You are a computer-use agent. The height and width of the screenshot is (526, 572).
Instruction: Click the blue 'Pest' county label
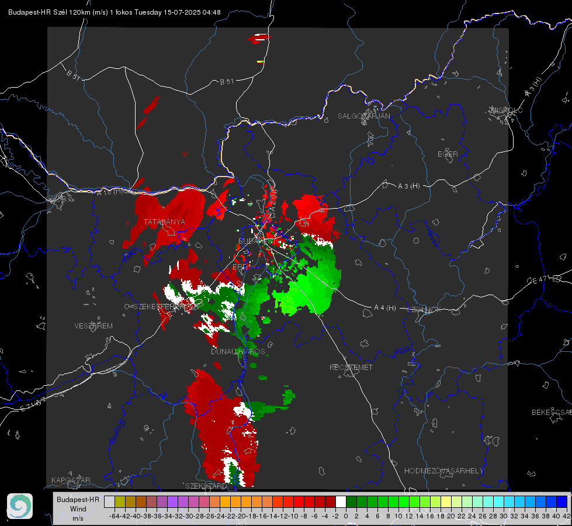coord(404,352)
